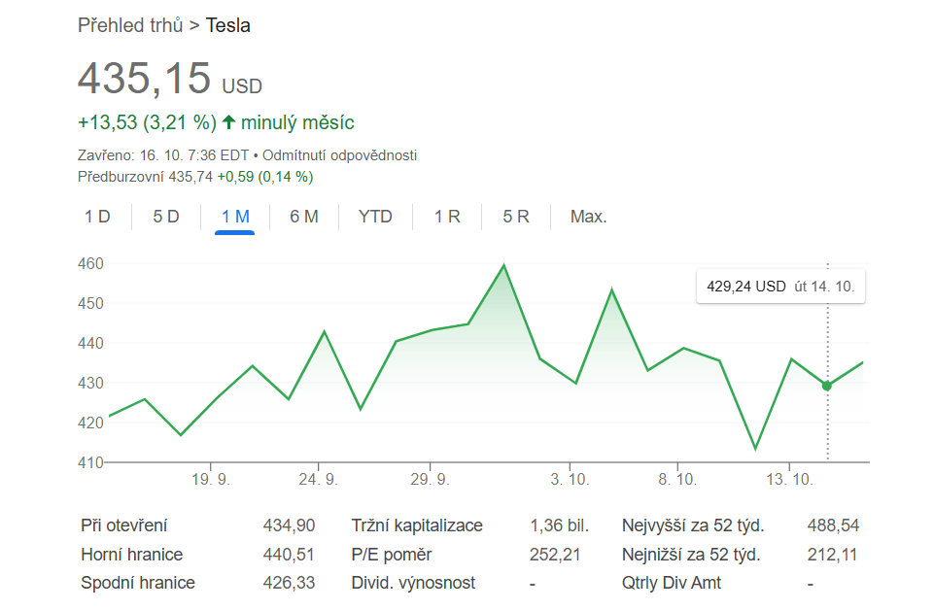934x610 pixels.
Task: Click the green up arrow icon
Action: (x=228, y=122)
